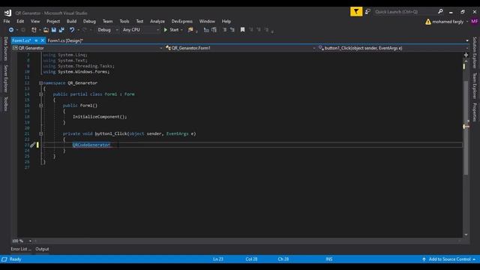Close the Form1.cs tab
Image resolution: width=480 pixels, height=270 pixels.
tap(43, 40)
